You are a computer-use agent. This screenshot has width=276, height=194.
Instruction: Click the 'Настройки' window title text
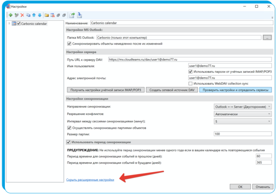tap(19, 7)
